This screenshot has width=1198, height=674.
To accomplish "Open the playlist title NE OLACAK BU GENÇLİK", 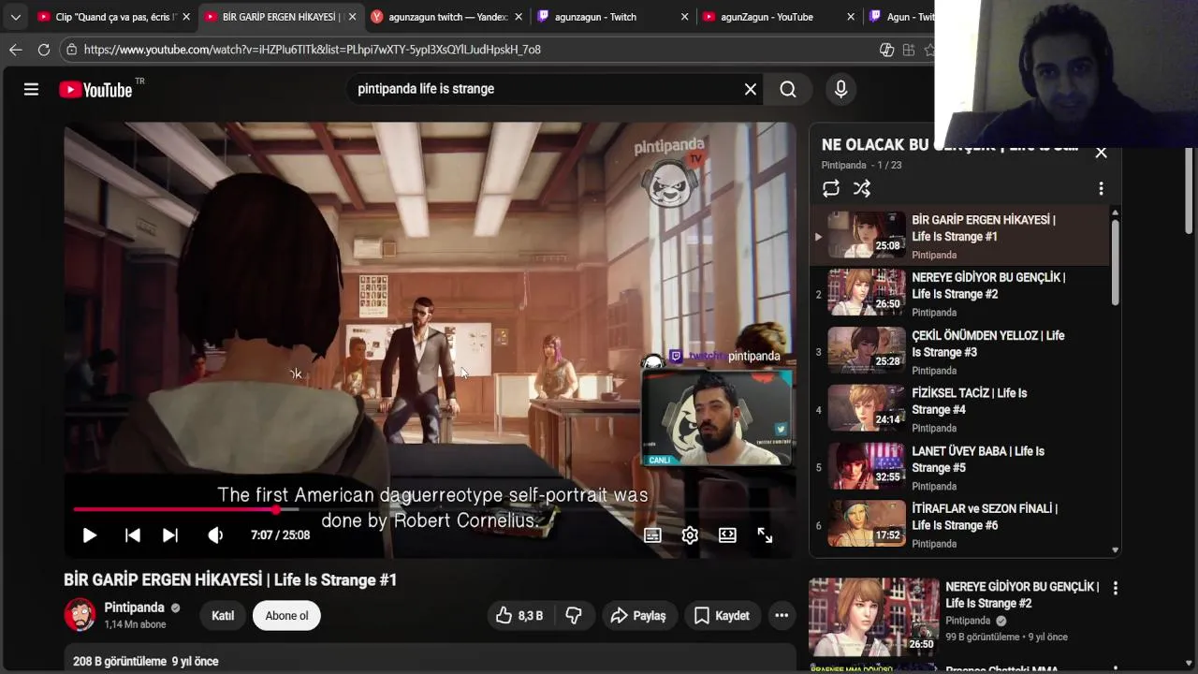I will pyautogui.click(x=950, y=145).
